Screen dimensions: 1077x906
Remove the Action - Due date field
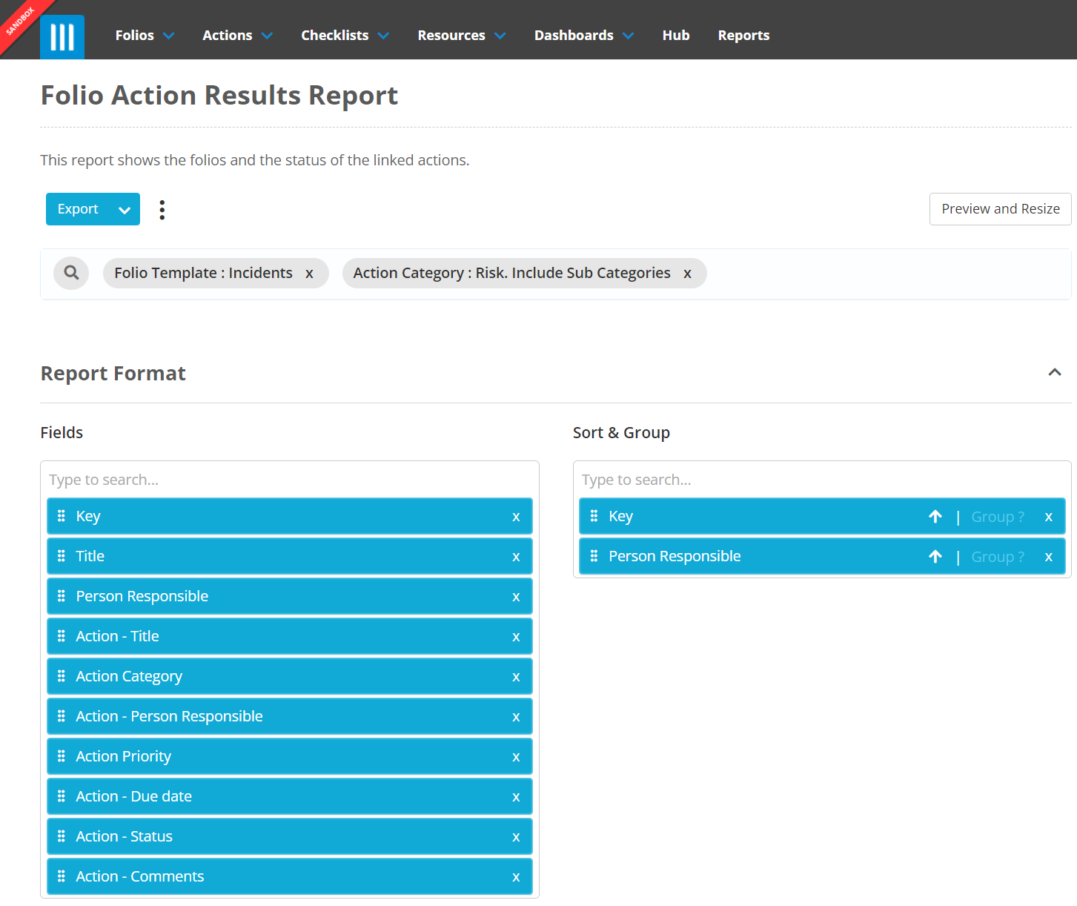(x=516, y=797)
